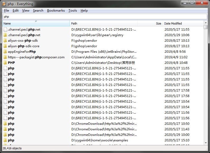Sort by Date Modified column header
Screen dimensions: 210x153
183,23
